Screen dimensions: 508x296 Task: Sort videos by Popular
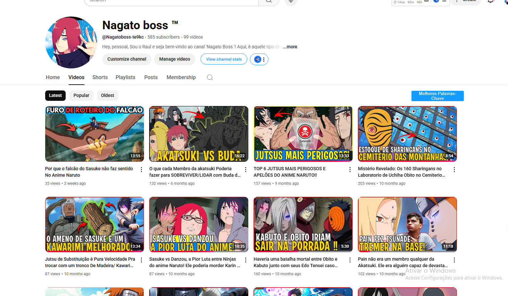(x=81, y=95)
